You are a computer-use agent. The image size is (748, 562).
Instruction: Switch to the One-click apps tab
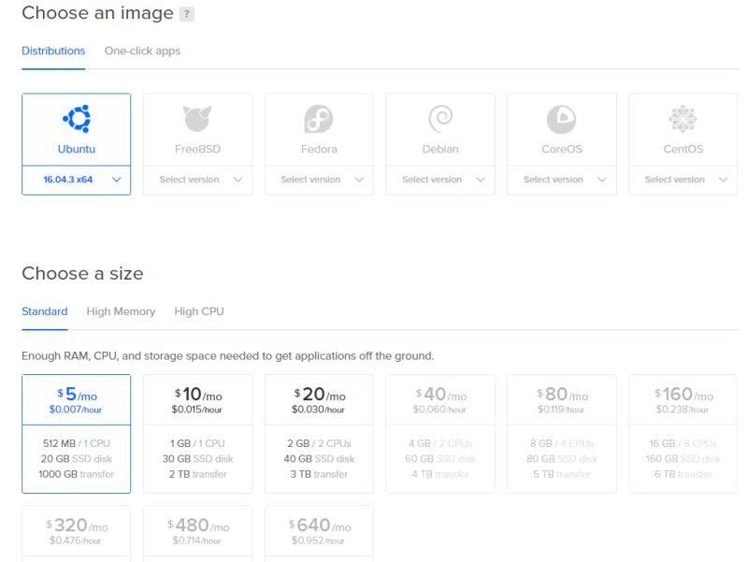pyautogui.click(x=142, y=51)
